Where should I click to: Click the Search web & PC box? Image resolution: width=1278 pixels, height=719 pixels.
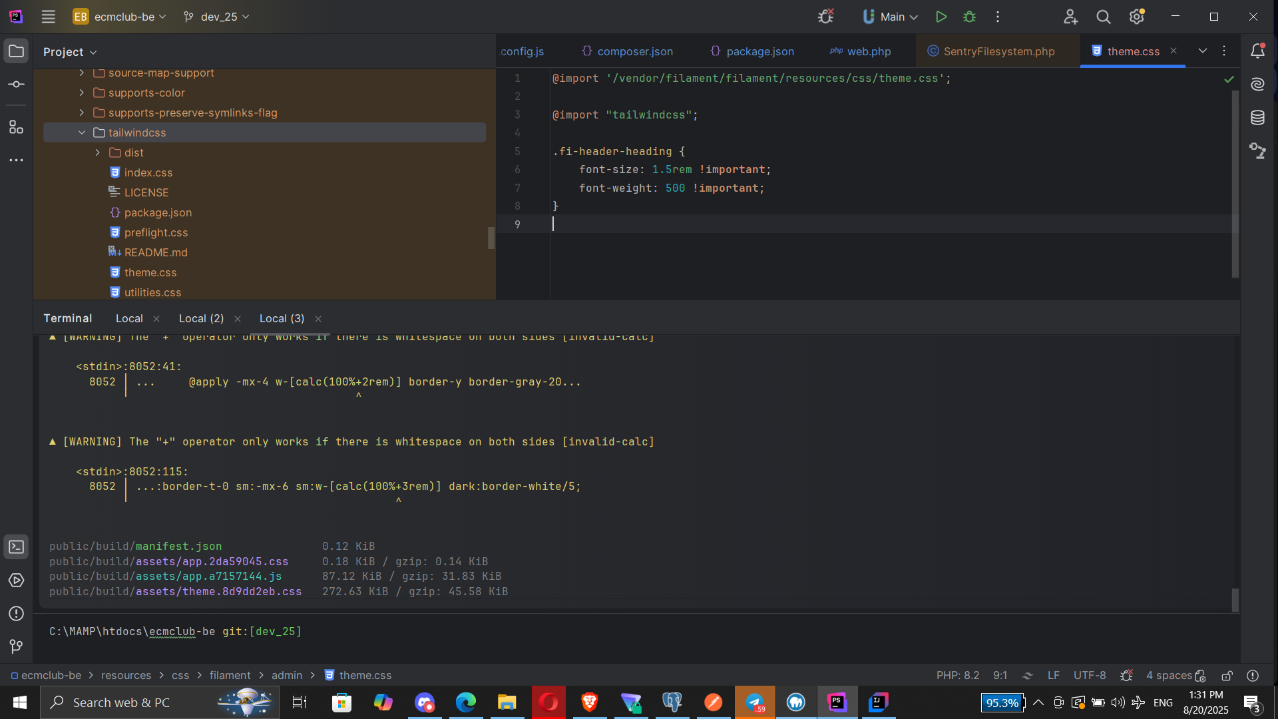pos(160,702)
